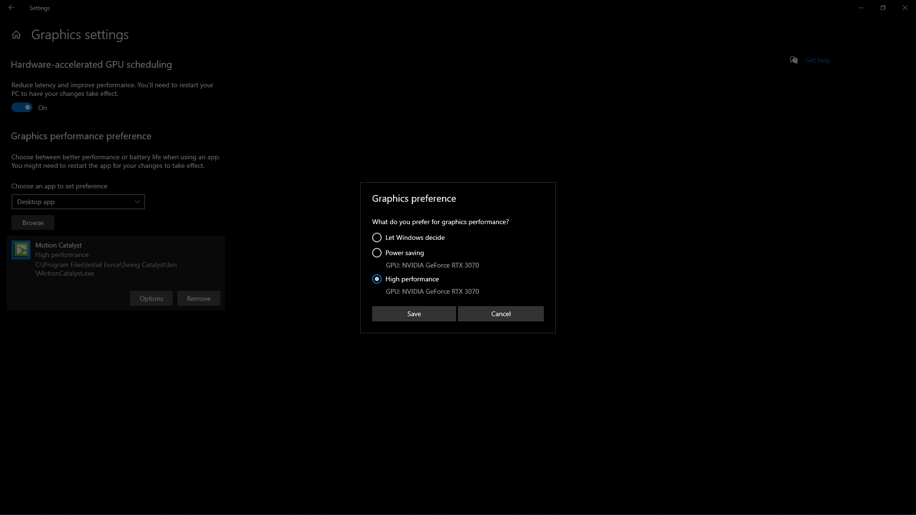Open the Get help link
The height and width of the screenshot is (515, 916).
click(817, 60)
